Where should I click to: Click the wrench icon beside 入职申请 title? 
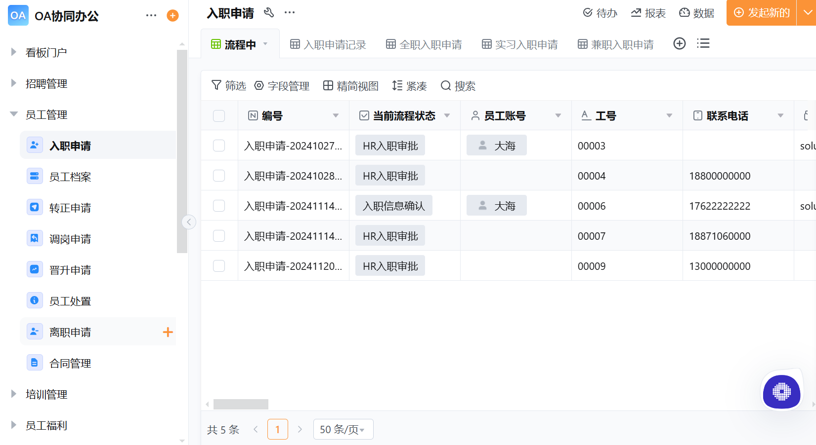coord(269,12)
